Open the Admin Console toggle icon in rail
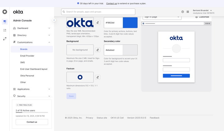The width and height of the screenshot is (224, 131). click(5, 22)
